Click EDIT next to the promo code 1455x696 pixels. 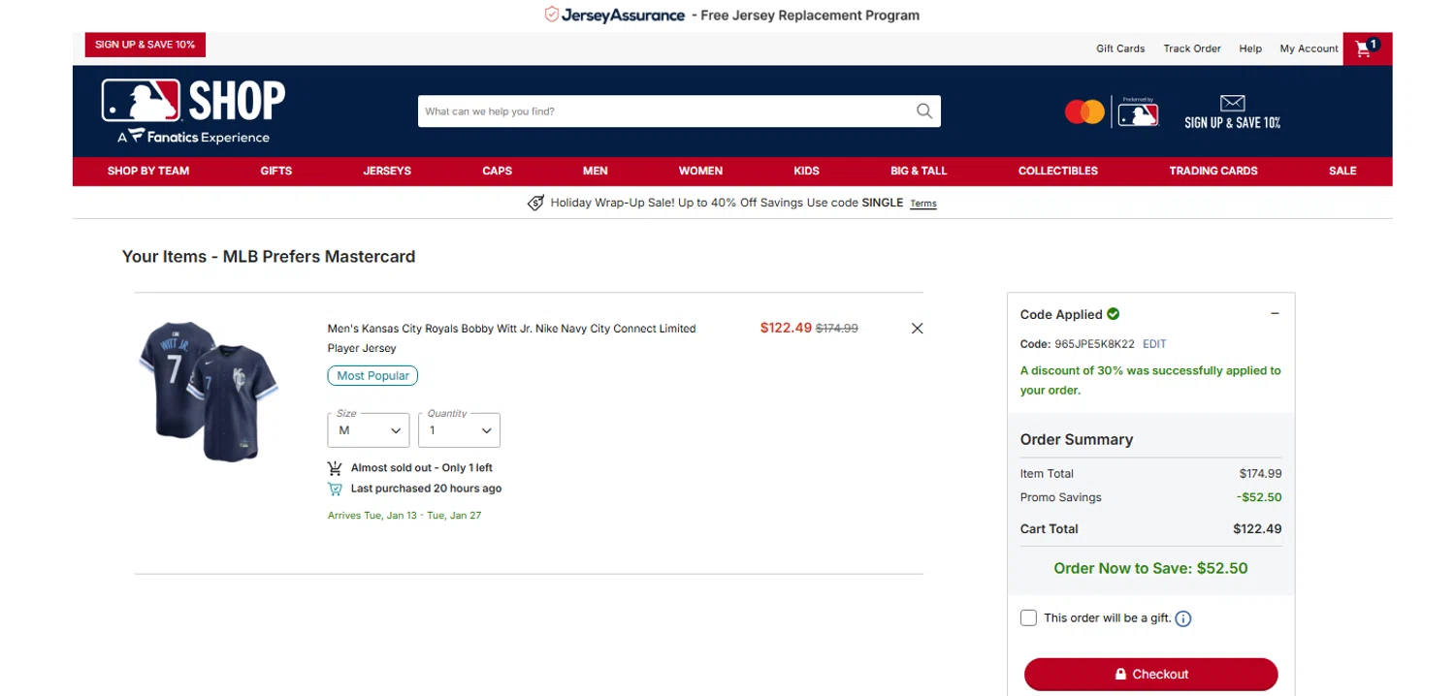(x=1154, y=344)
